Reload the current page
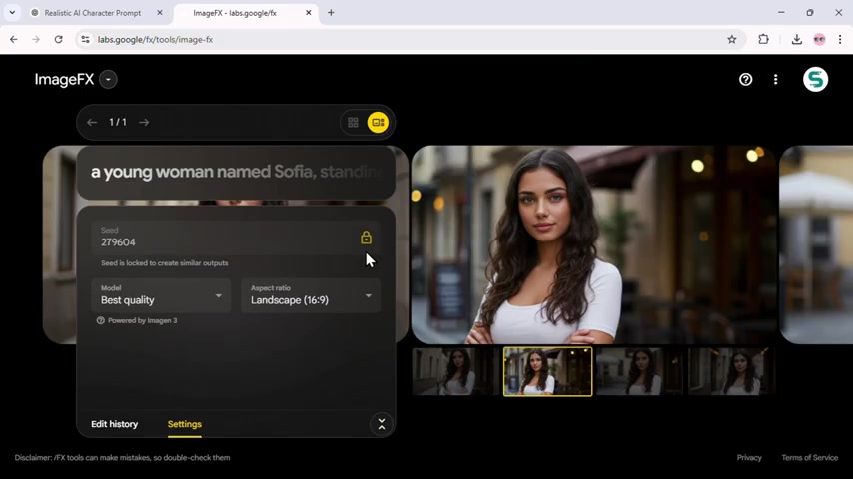 coord(58,40)
